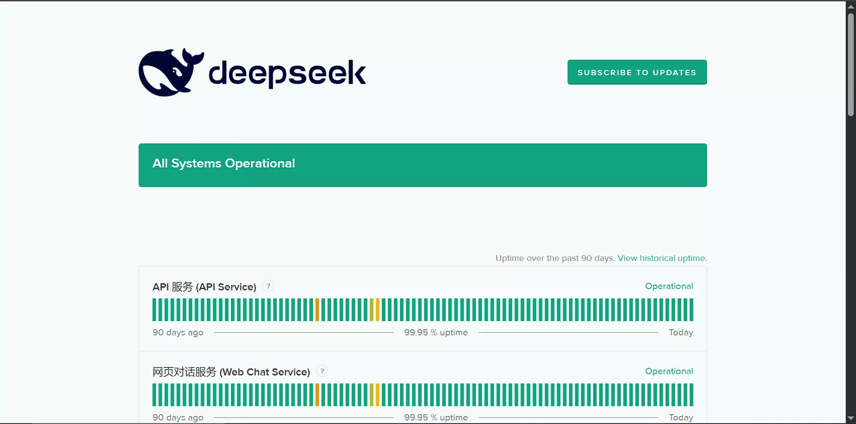Open the Web Chat Service help tooltip

pyautogui.click(x=322, y=371)
